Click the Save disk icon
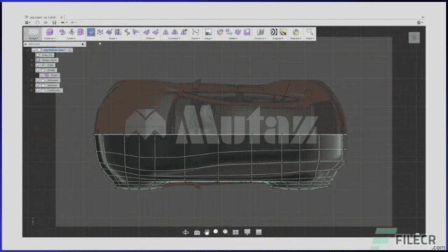 tap(55, 22)
